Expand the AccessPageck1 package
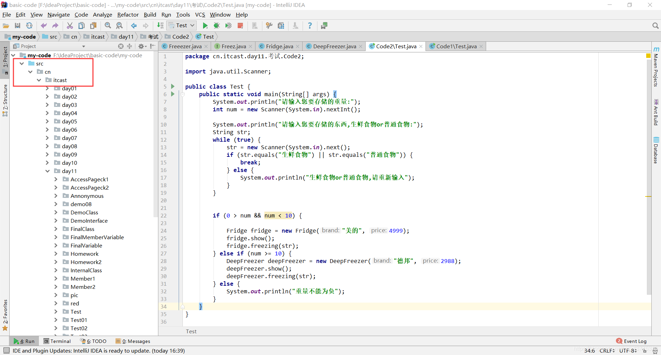The width and height of the screenshot is (661, 355). (x=56, y=179)
